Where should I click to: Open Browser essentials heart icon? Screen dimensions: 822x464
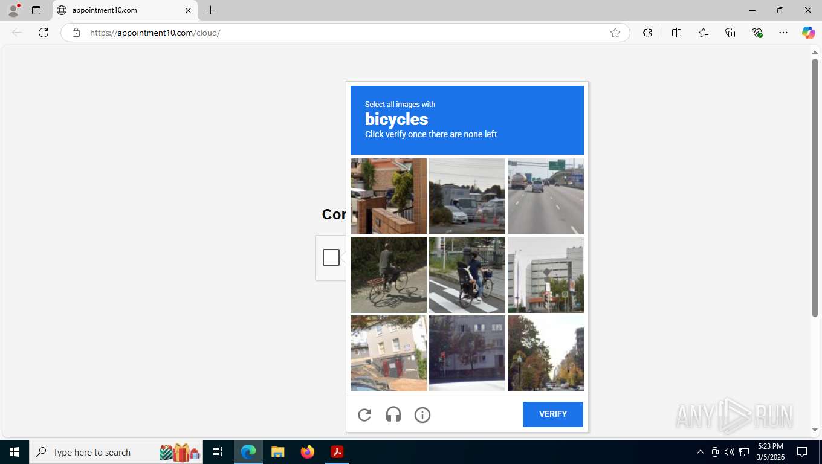click(x=757, y=33)
